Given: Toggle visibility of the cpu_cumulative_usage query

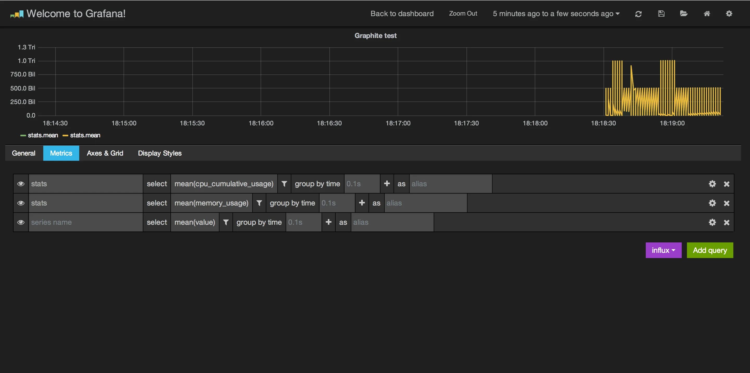Looking at the screenshot, I should (21, 184).
